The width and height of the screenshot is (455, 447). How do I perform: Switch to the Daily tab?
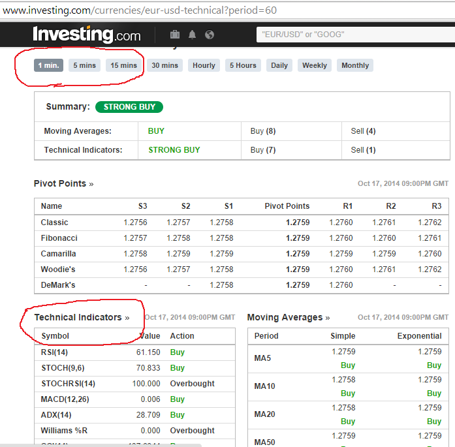pyautogui.click(x=279, y=65)
